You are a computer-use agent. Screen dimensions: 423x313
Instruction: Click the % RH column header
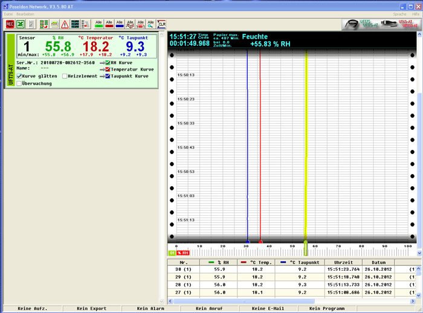[x=219, y=262]
